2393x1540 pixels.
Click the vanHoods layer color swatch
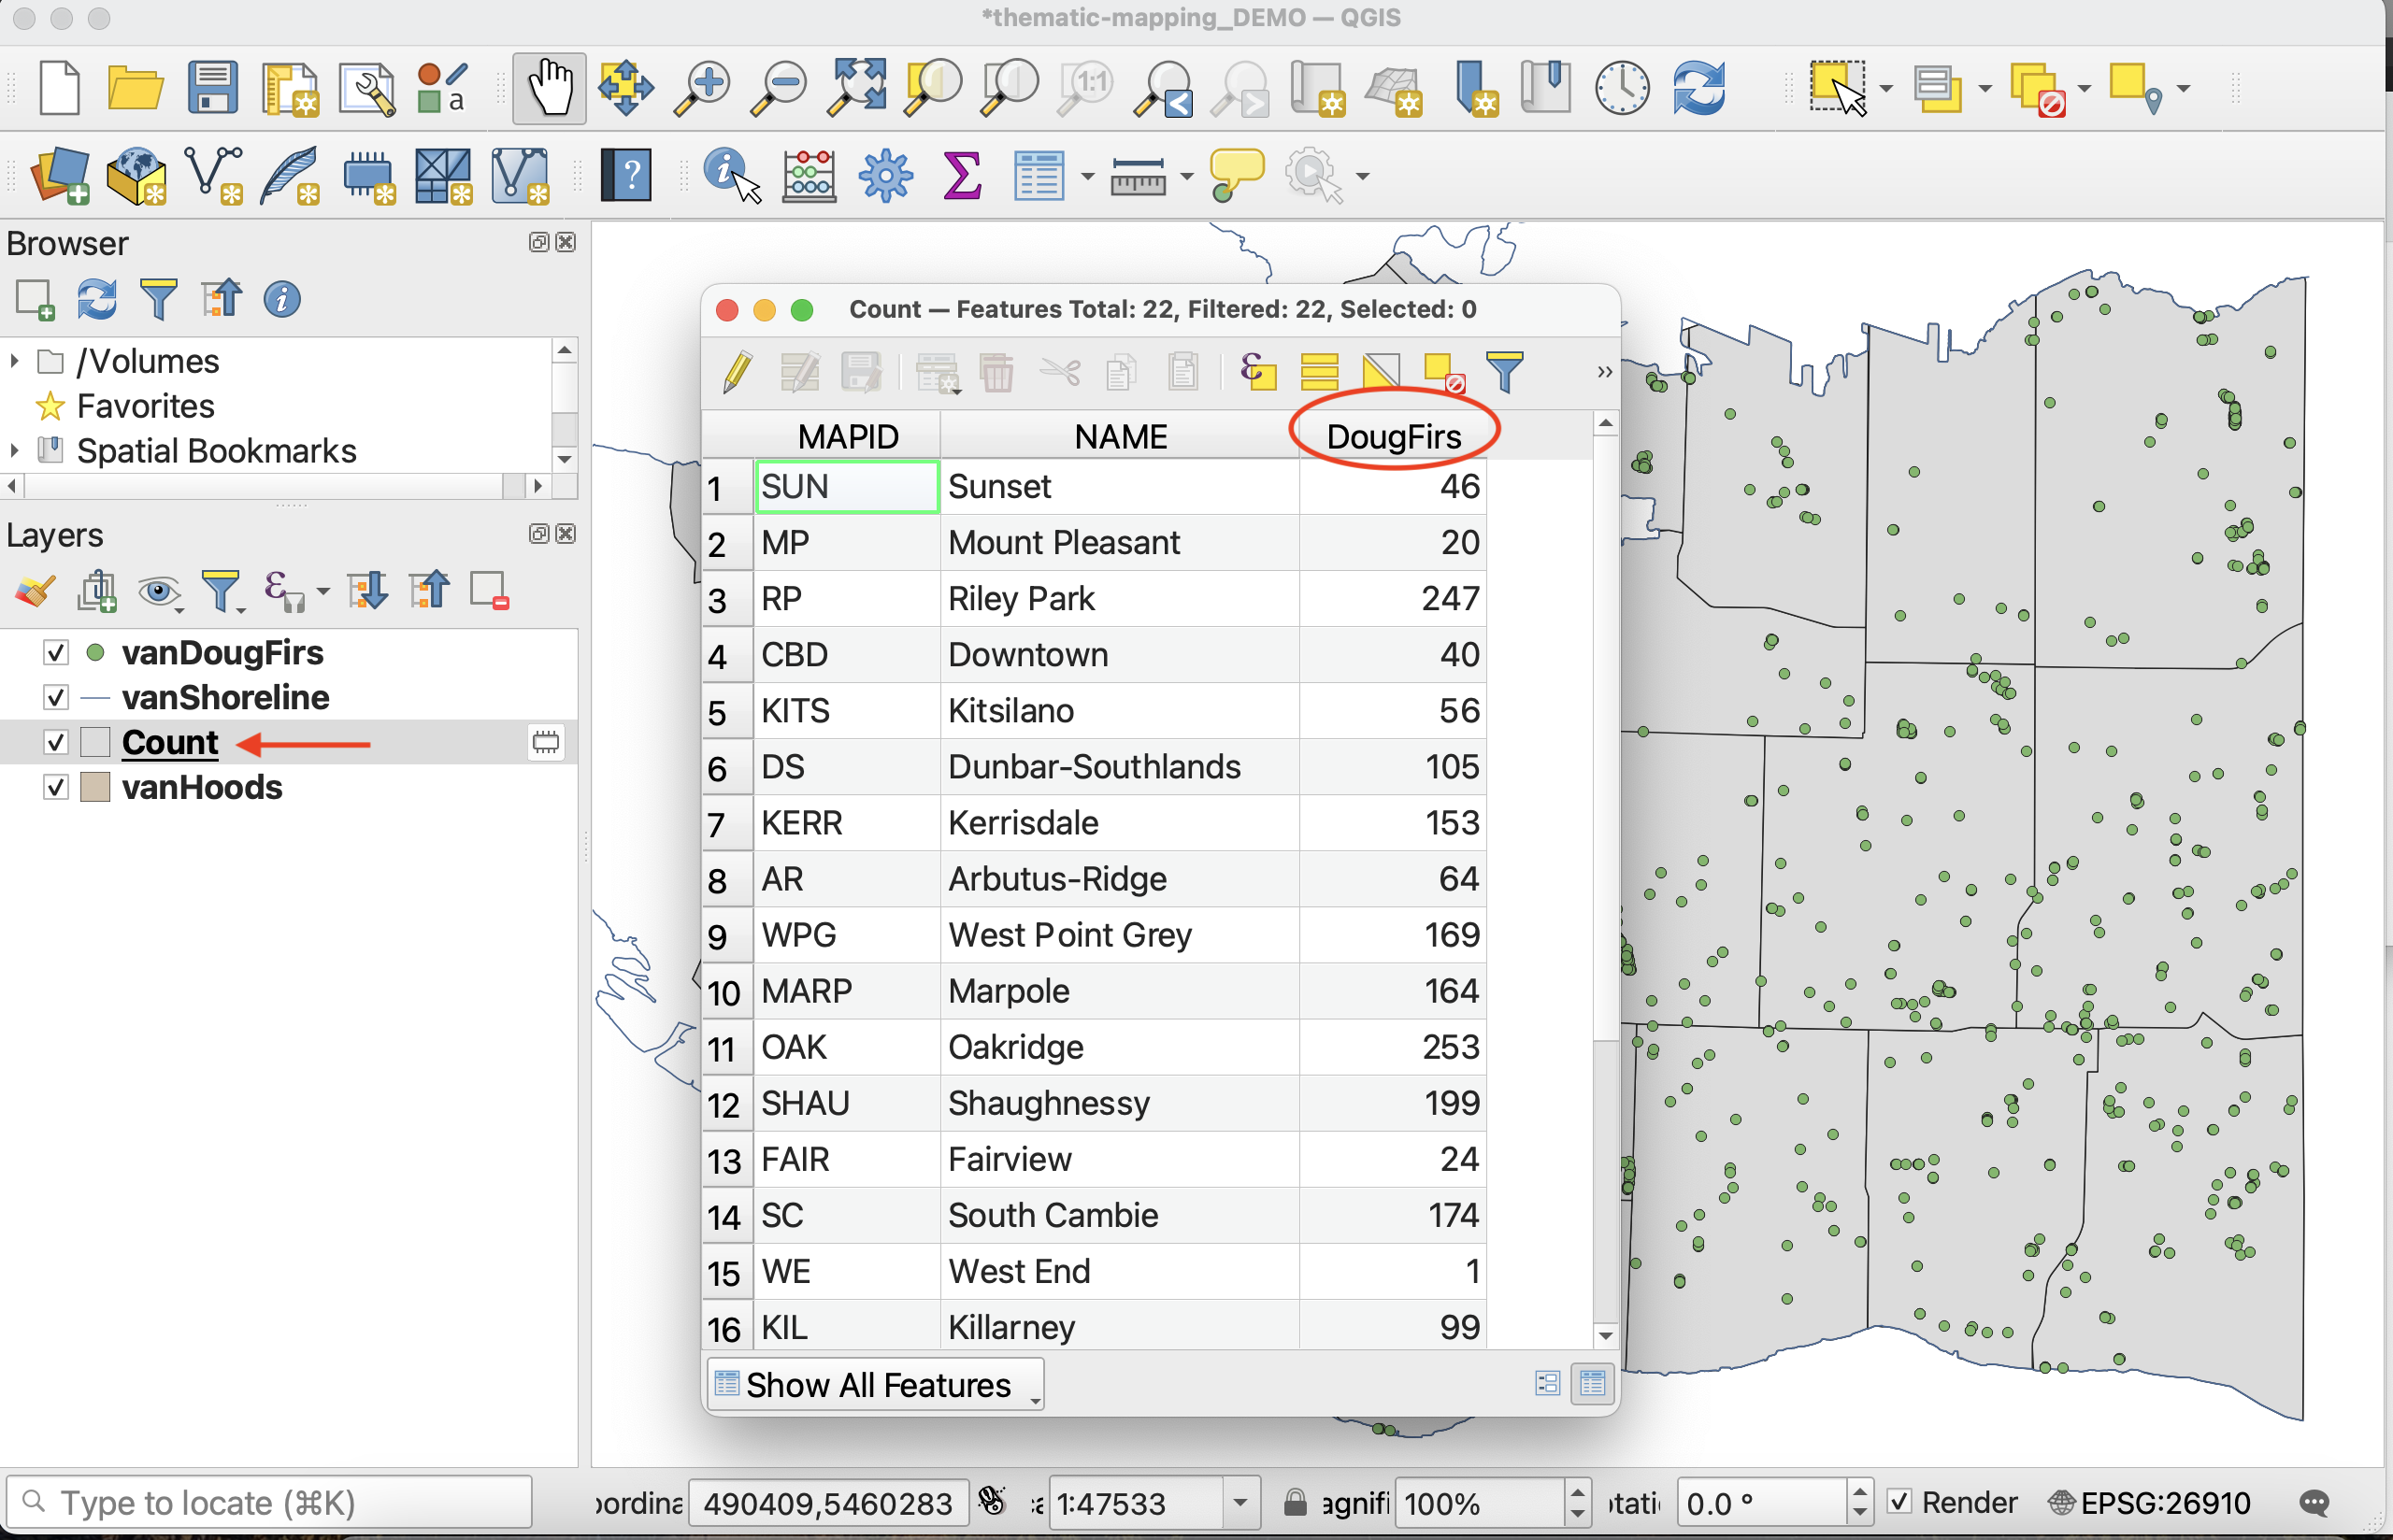tap(95, 787)
